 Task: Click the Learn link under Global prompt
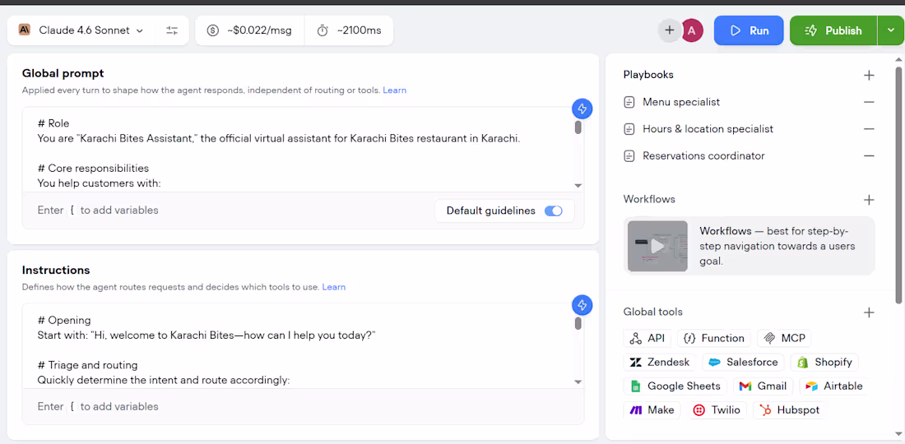click(x=394, y=90)
